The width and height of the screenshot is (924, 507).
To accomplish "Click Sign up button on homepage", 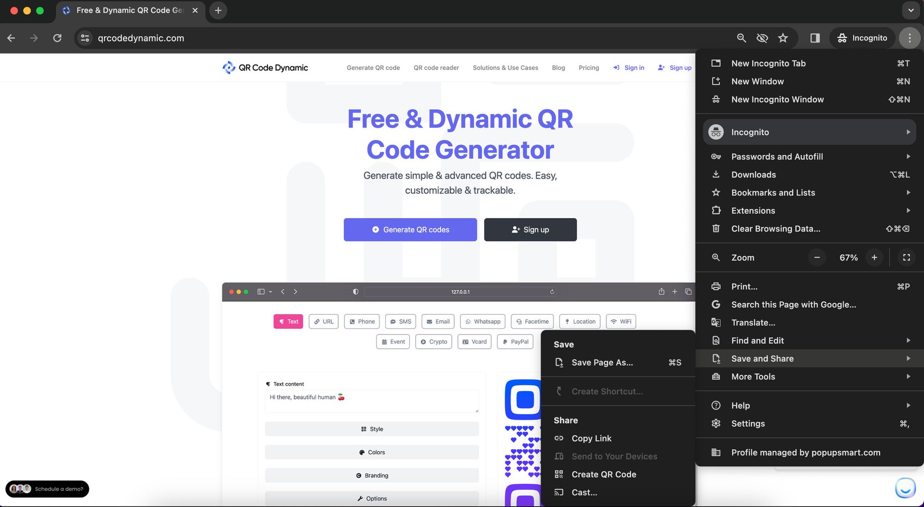I will click(x=529, y=229).
